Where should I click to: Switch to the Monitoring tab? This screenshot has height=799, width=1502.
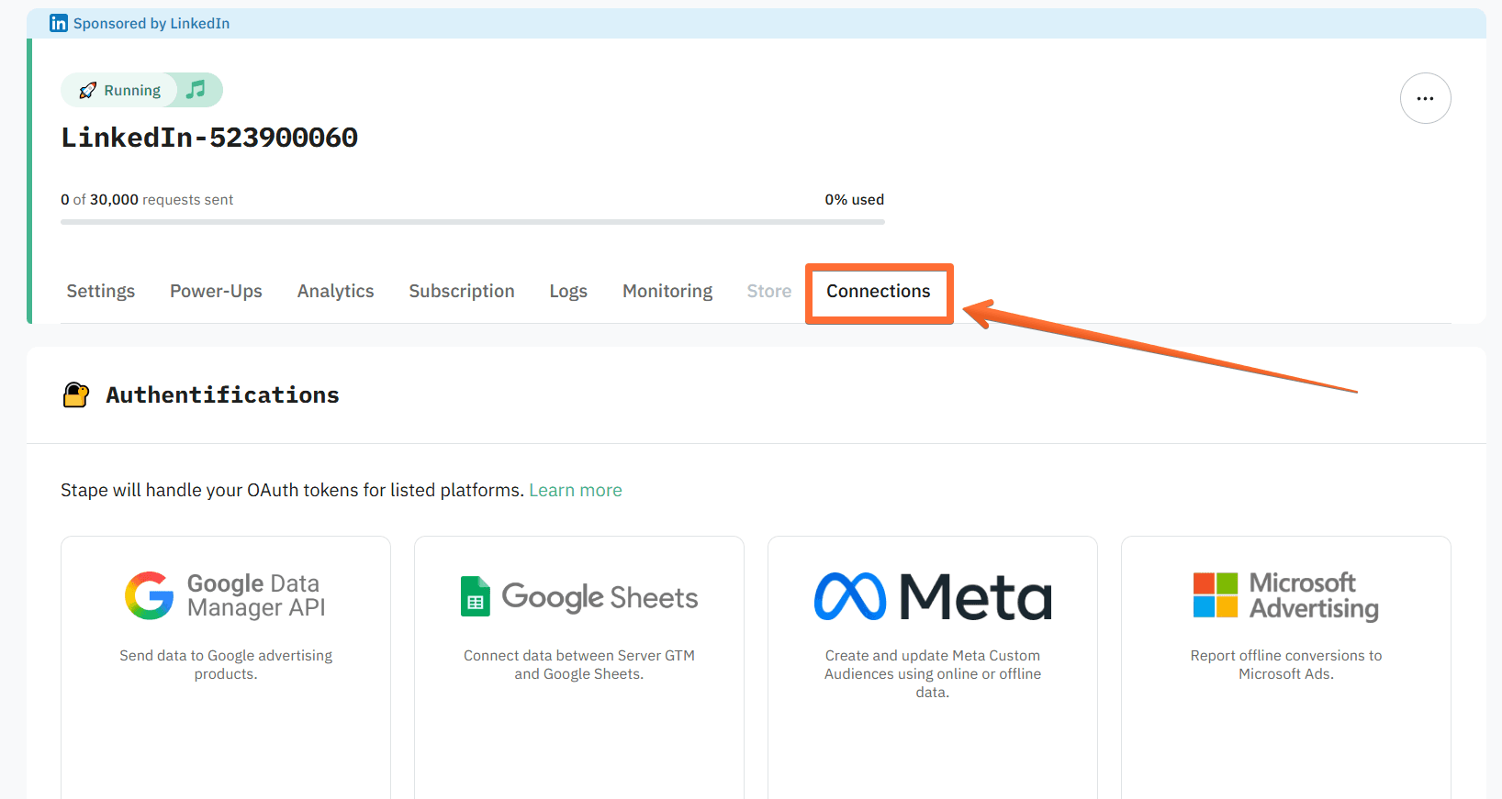click(667, 291)
